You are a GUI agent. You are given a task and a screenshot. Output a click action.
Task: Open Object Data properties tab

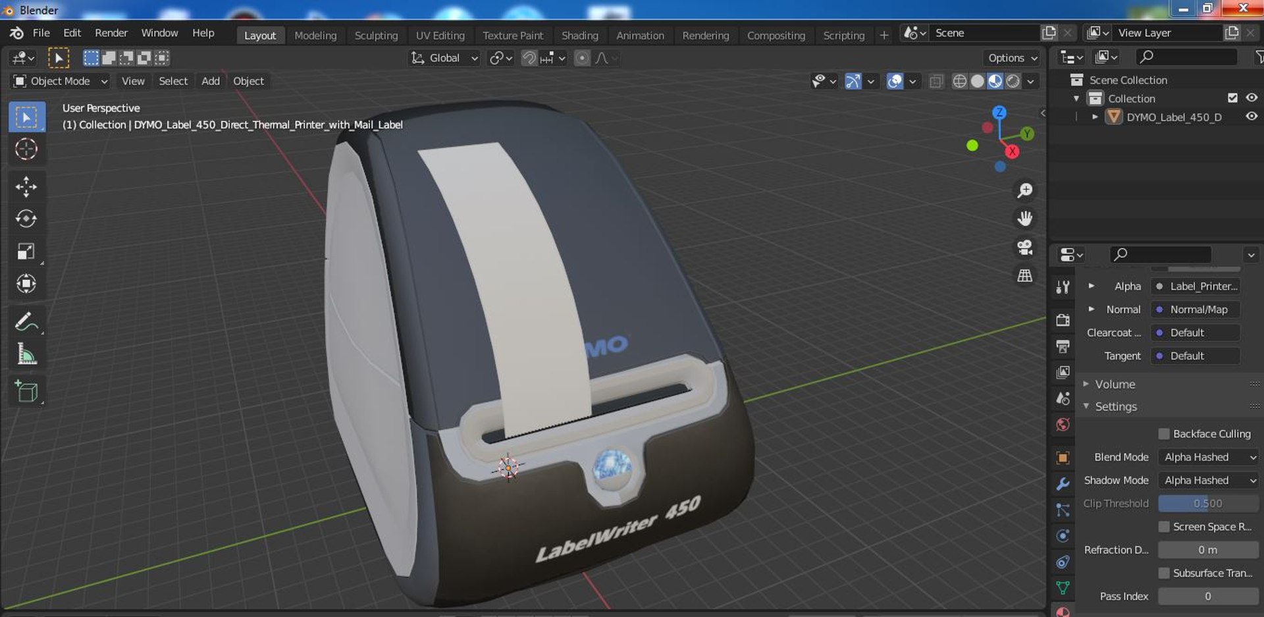click(1063, 587)
